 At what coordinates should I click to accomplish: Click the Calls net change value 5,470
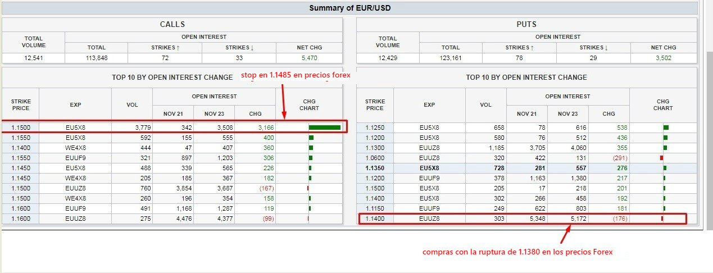(309, 58)
